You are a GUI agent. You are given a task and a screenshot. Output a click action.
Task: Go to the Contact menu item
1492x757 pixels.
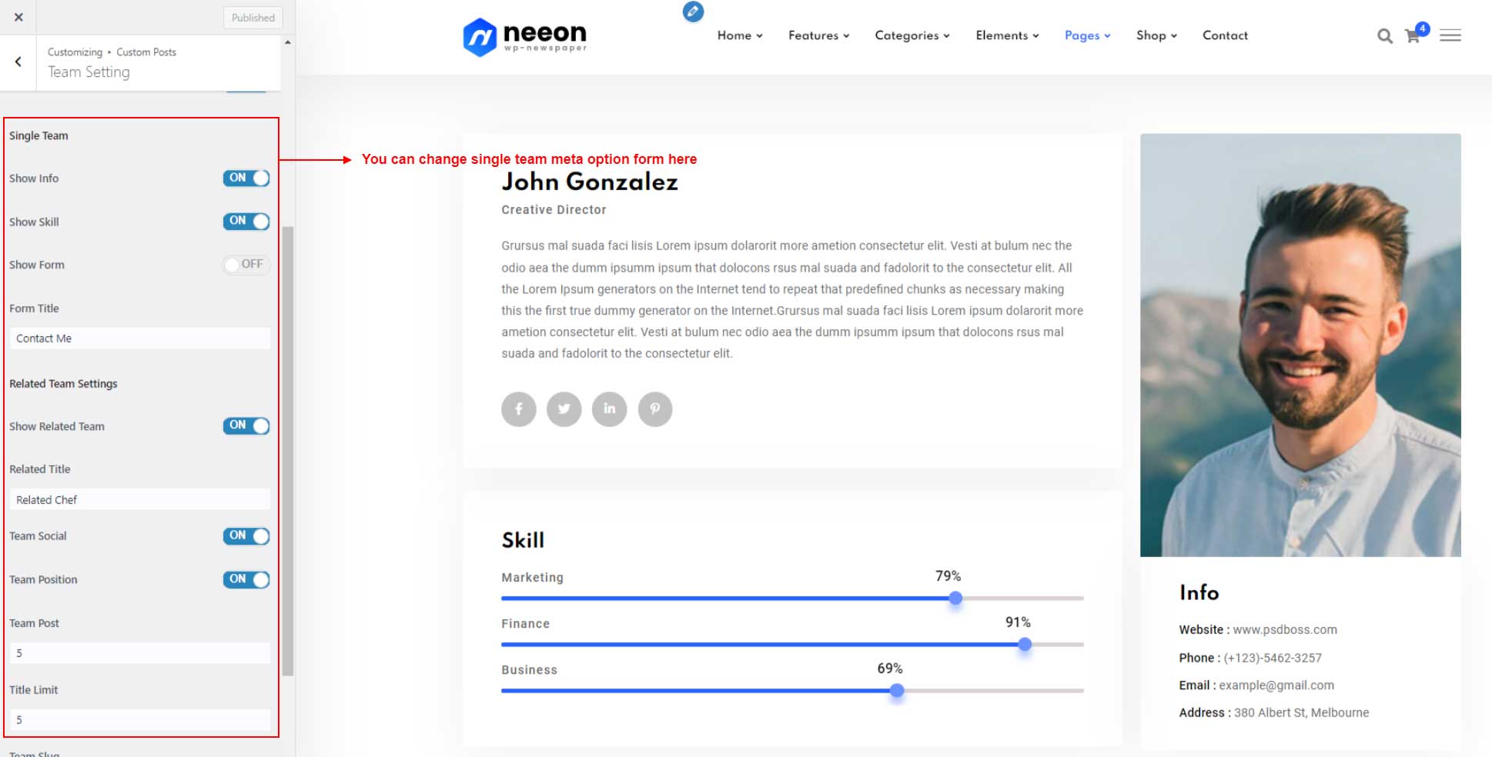[1225, 35]
